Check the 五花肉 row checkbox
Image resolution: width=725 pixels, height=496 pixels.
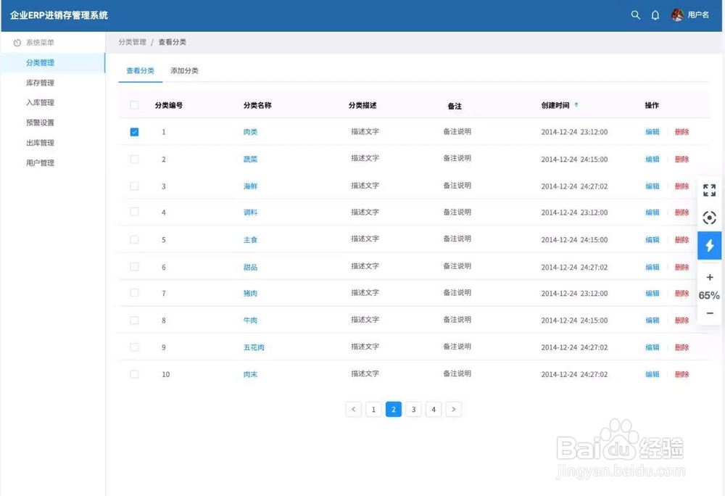click(x=134, y=347)
